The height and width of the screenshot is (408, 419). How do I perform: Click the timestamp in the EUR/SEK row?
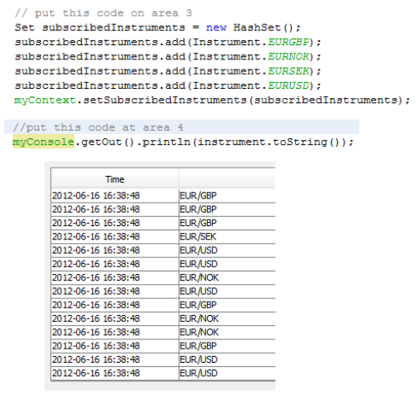pyautogui.click(x=96, y=237)
